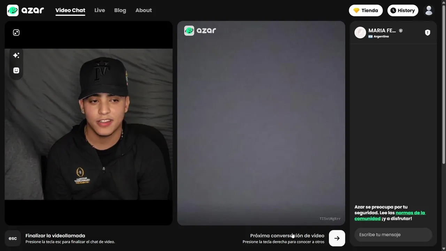Open the About menu item
This screenshot has width=446, height=251.
pos(144,10)
